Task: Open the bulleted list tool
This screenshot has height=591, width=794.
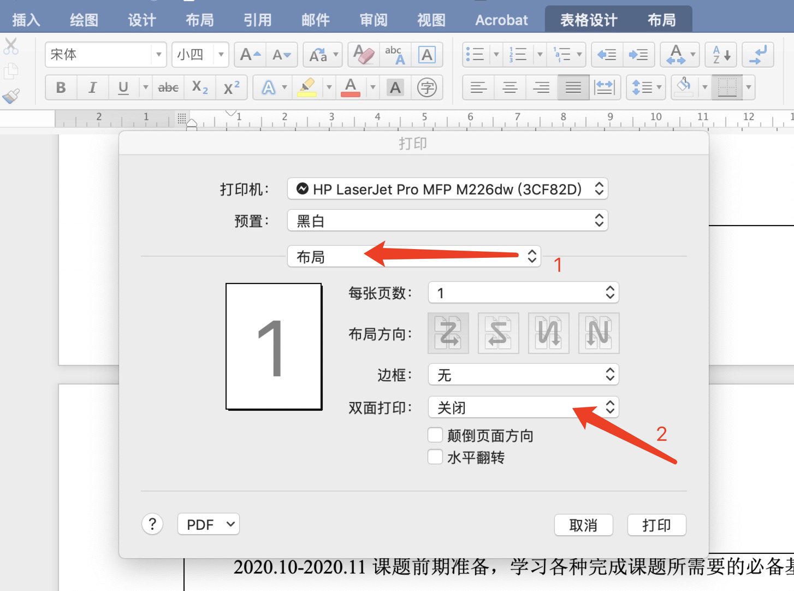Action: pyautogui.click(x=476, y=55)
